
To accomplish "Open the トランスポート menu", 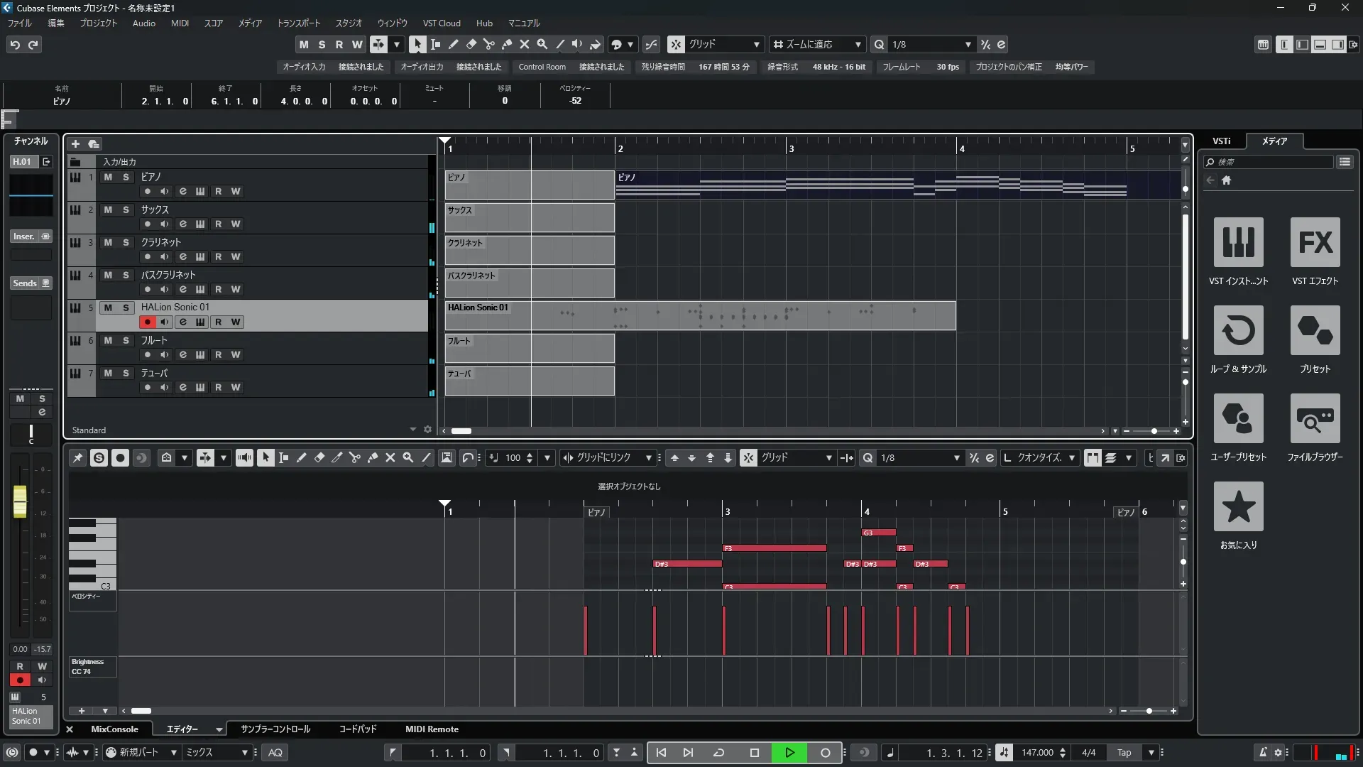I will click(x=298, y=23).
